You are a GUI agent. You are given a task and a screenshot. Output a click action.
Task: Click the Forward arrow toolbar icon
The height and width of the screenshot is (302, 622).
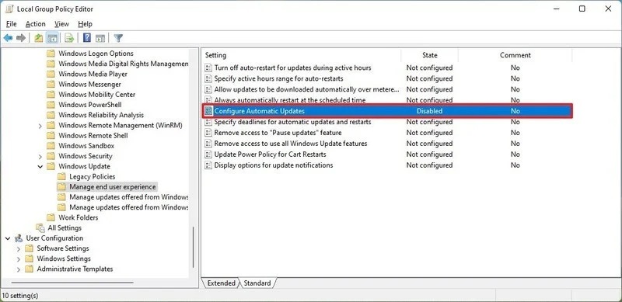coord(21,38)
